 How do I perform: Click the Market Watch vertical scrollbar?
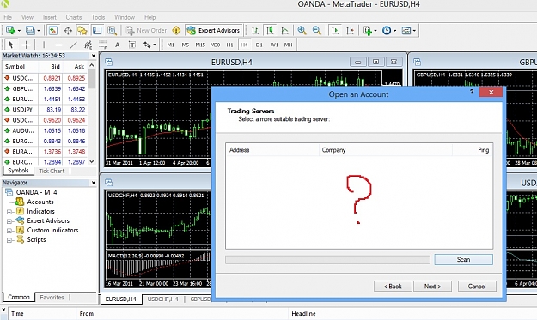click(x=92, y=113)
